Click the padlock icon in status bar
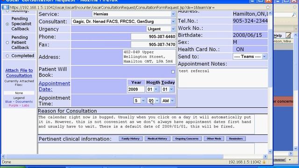 point(264,162)
